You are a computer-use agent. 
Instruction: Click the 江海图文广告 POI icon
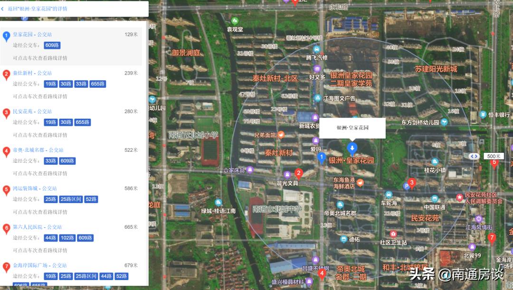pyautogui.click(x=317, y=98)
